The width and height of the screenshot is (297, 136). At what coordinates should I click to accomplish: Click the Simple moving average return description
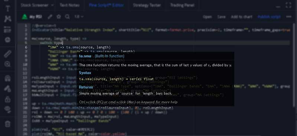click(x=125, y=93)
